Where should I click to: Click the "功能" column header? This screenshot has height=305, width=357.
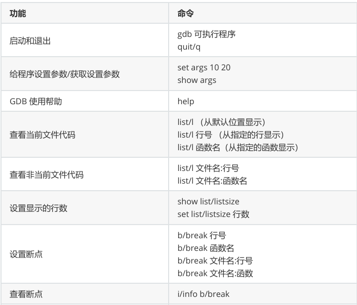[x=18, y=14]
